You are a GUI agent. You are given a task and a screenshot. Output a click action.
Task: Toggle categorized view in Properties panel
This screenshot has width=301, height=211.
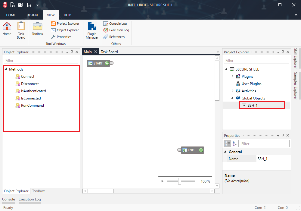(227, 143)
